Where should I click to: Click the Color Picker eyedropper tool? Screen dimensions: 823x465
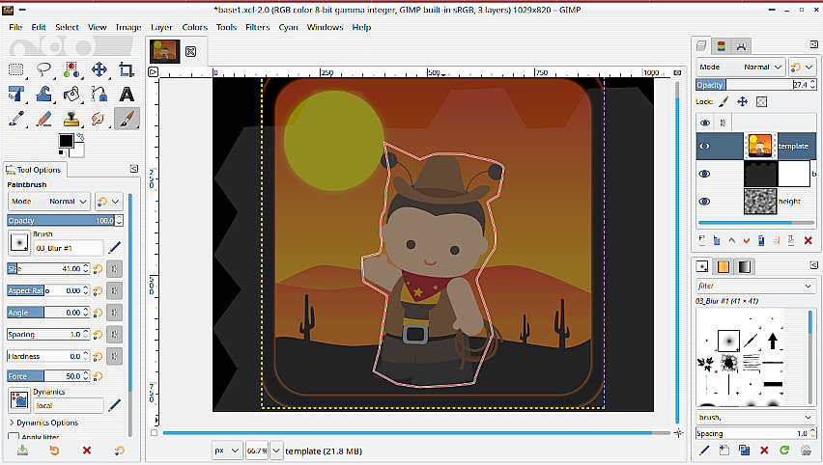[x=16, y=120]
